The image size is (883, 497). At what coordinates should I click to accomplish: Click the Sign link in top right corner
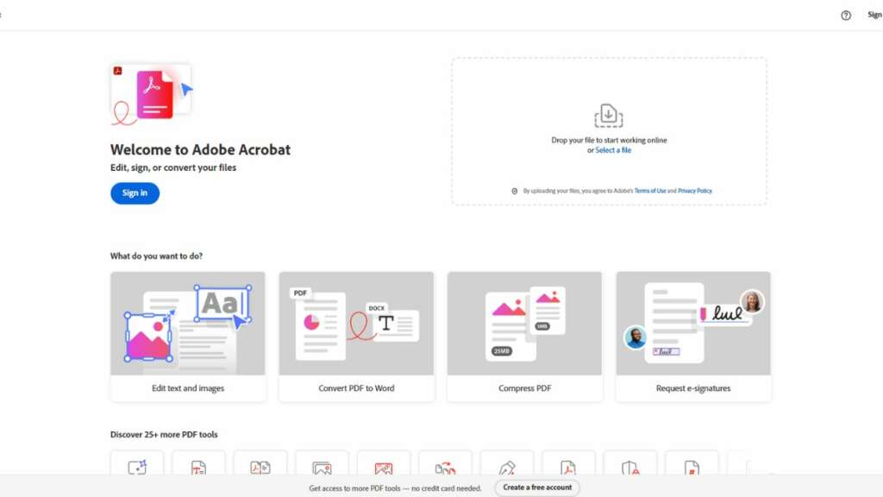(x=874, y=16)
